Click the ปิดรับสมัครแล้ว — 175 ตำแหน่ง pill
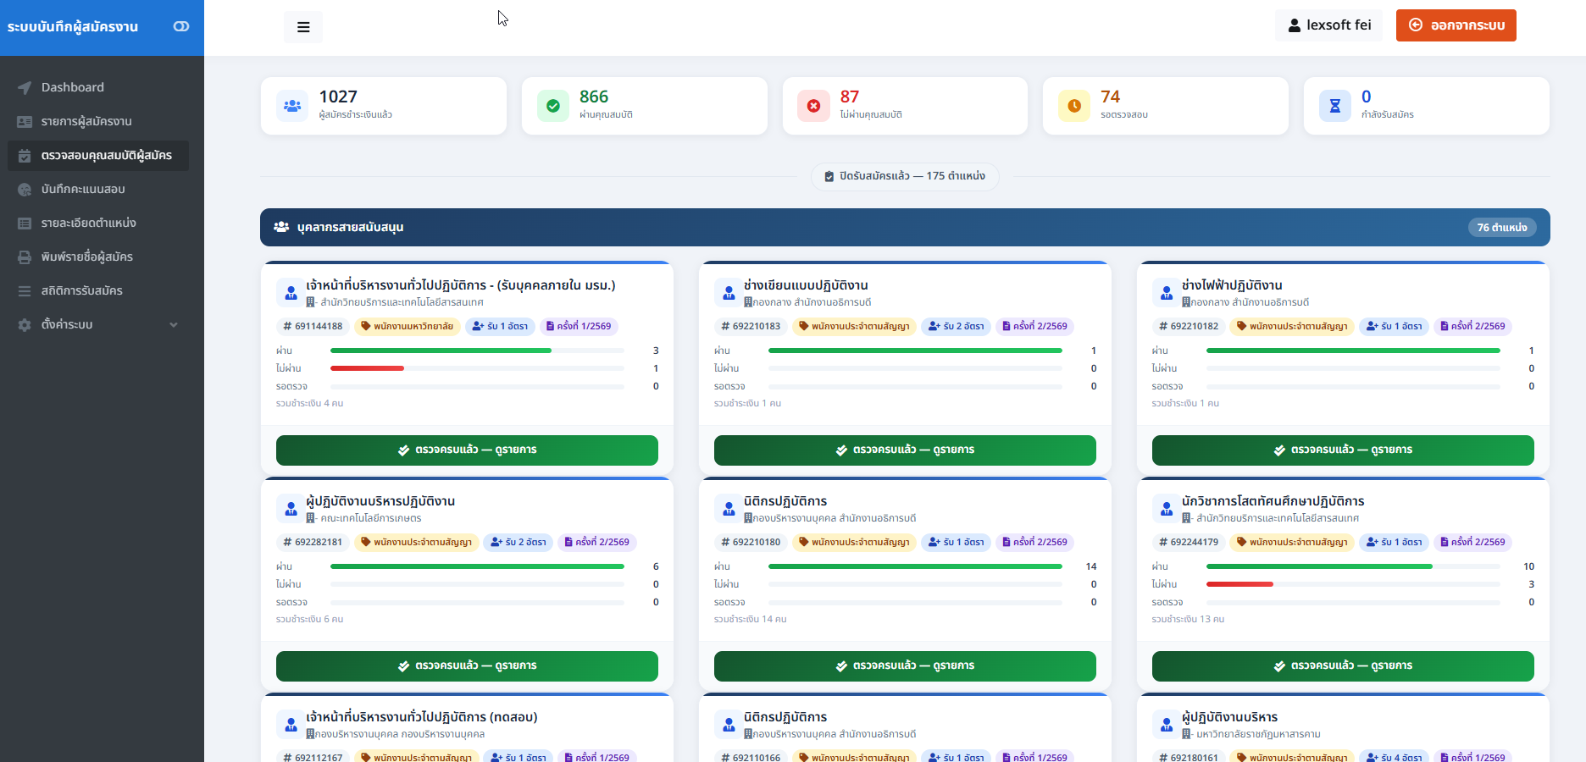Image resolution: width=1586 pixels, height=762 pixels. 905,176
